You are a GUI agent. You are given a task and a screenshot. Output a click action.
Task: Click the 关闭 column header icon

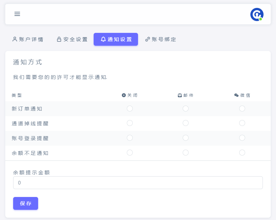click(124, 95)
